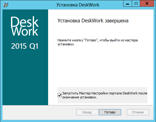Viewport: 156px width, 122px height.
Task: Minimize the Установка DeskWork window
Action: (x=127, y=4)
